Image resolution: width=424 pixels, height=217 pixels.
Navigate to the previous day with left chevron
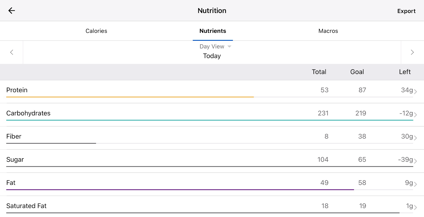(x=12, y=52)
